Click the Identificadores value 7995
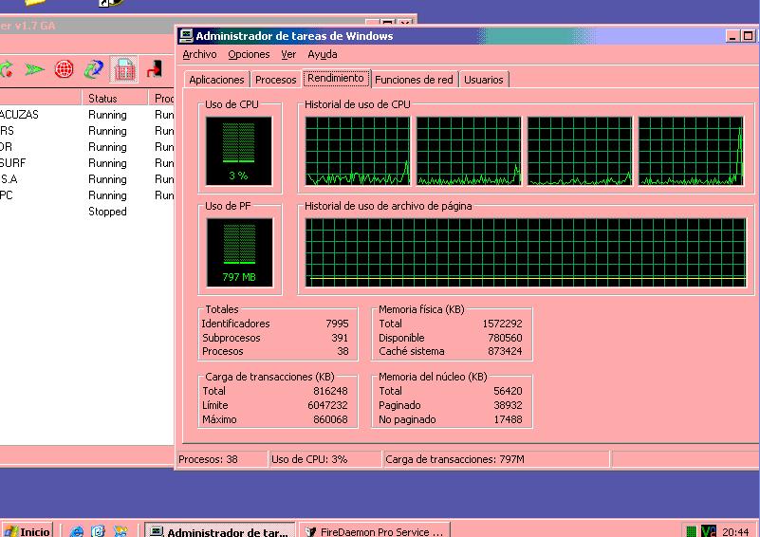The image size is (760, 537). (338, 324)
